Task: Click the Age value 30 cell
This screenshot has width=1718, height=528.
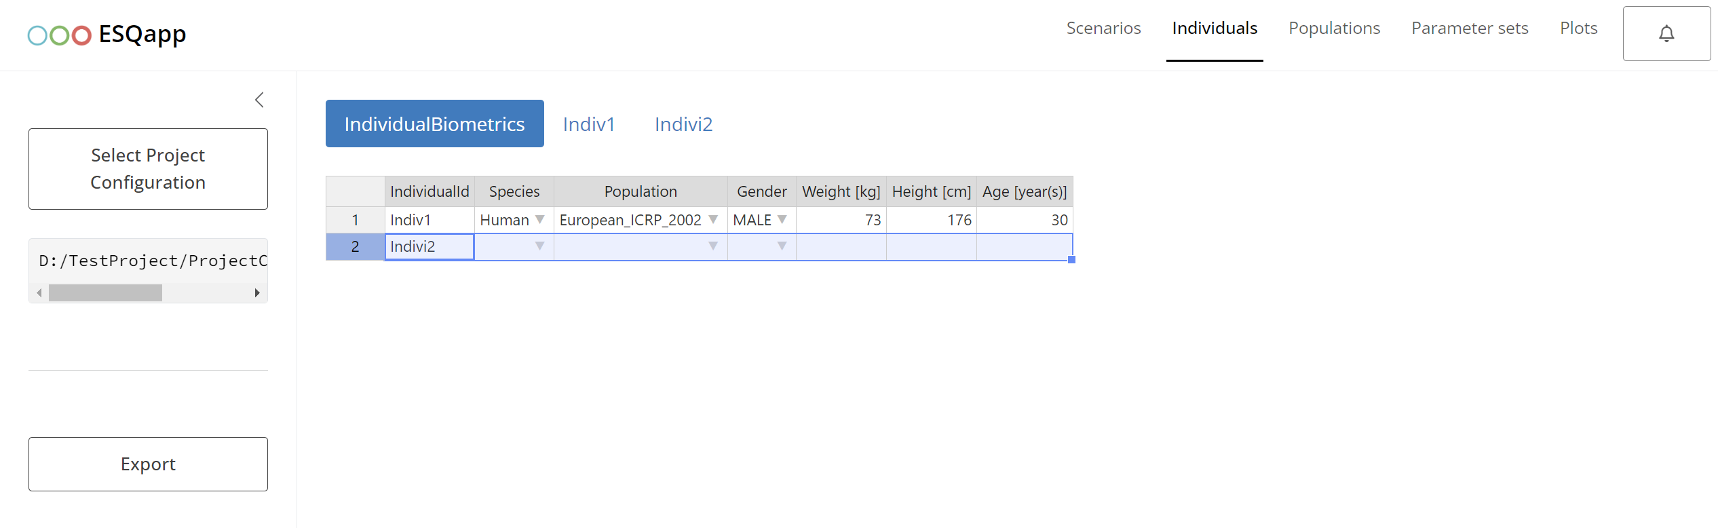Action: point(1025,220)
